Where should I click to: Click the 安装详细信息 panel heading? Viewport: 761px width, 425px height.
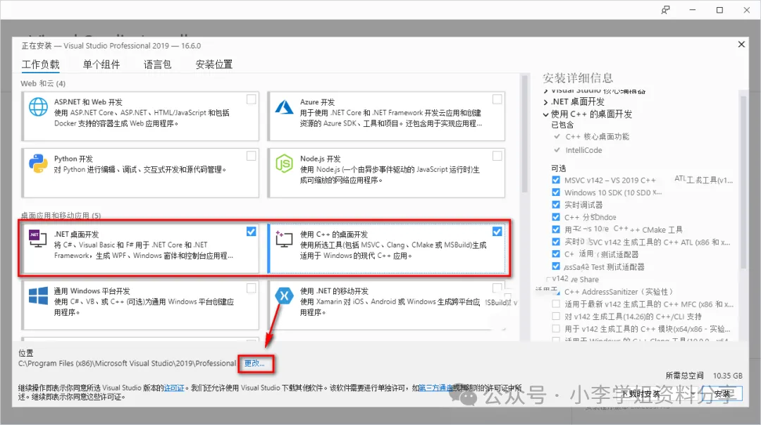coord(578,78)
